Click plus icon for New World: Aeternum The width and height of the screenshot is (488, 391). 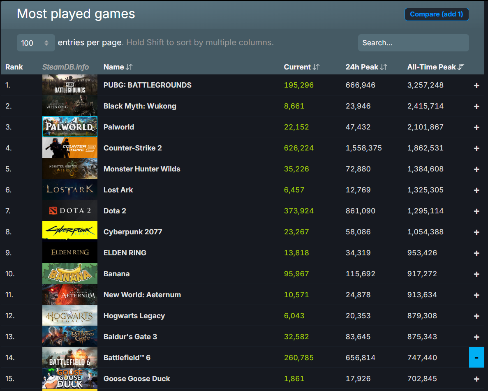coord(476,295)
